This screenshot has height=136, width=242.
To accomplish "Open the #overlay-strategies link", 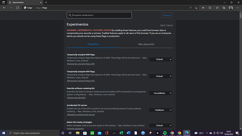I will (75, 129).
